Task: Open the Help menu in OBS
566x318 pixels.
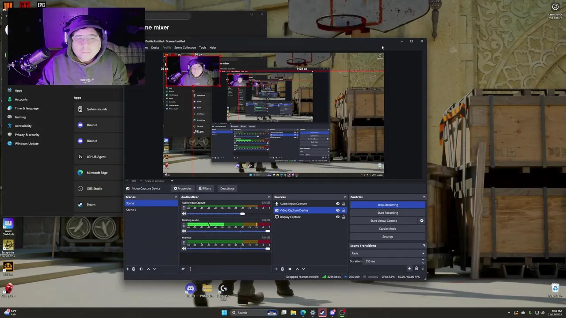Action: 213,48
